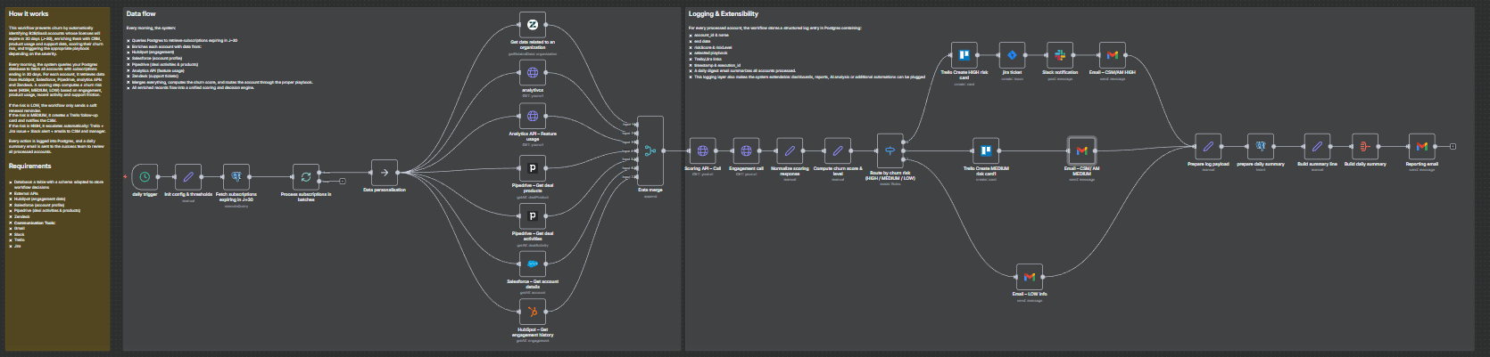
Task: Open the Trello Create HIGH risk card node
Action: click(964, 55)
